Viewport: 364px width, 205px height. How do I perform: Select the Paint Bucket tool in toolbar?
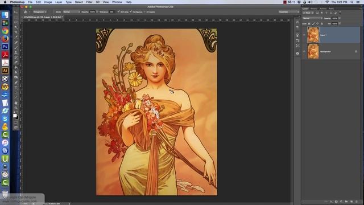click(16, 67)
